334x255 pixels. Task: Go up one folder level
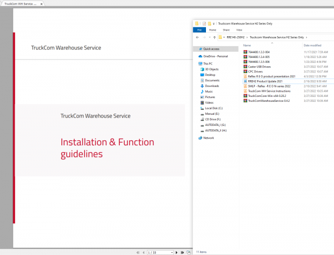[214, 37]
